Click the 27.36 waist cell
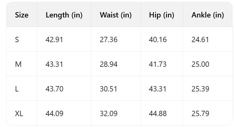Screen dimensions: 234x127 pos(109,40)
